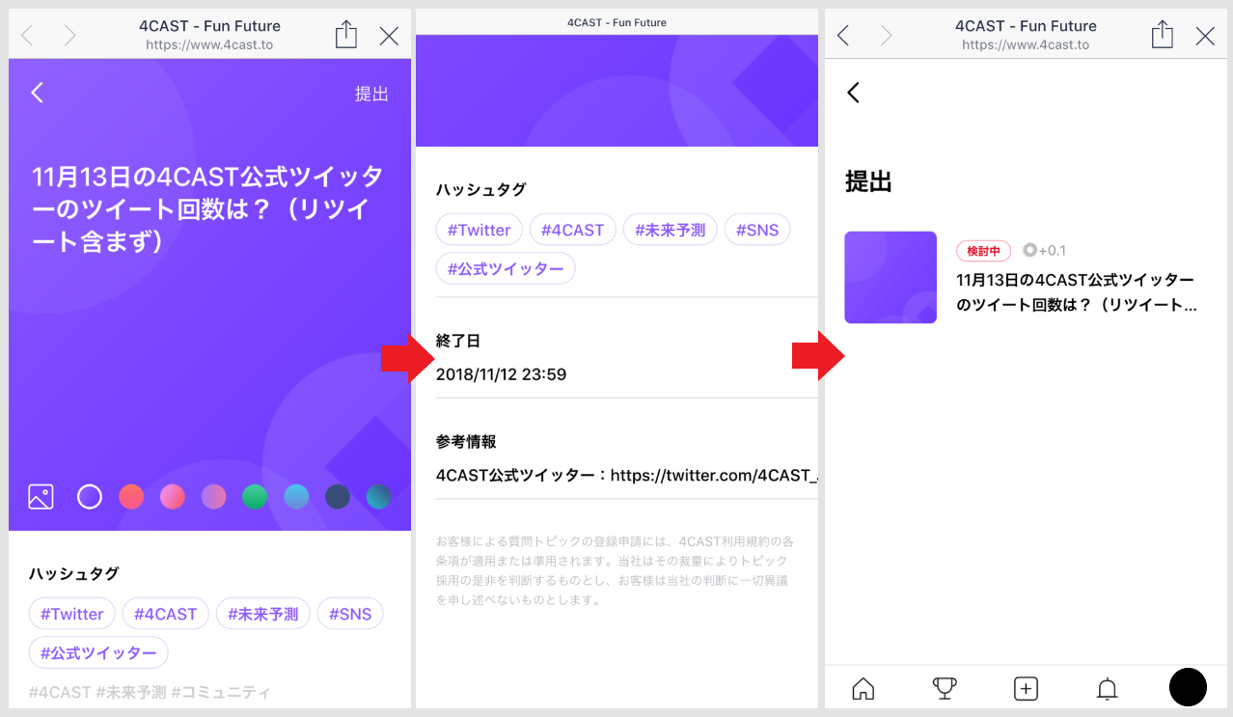Viewport: 1233px width, 717px height.
Task: Tap #SNS tag in middle screen
Action: click(x=757, y=230)
